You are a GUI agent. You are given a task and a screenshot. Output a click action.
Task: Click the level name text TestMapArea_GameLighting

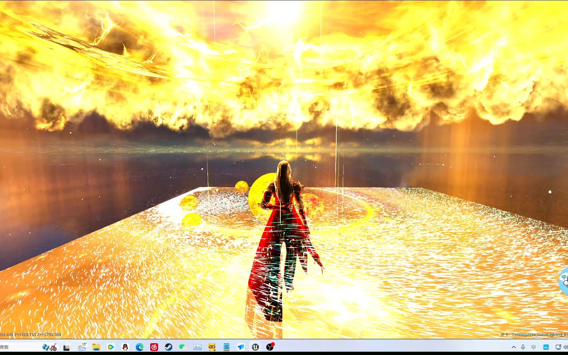(x=539, y=334)
